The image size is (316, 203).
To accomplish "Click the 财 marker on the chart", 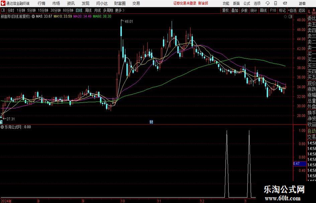I will [151, 122].
